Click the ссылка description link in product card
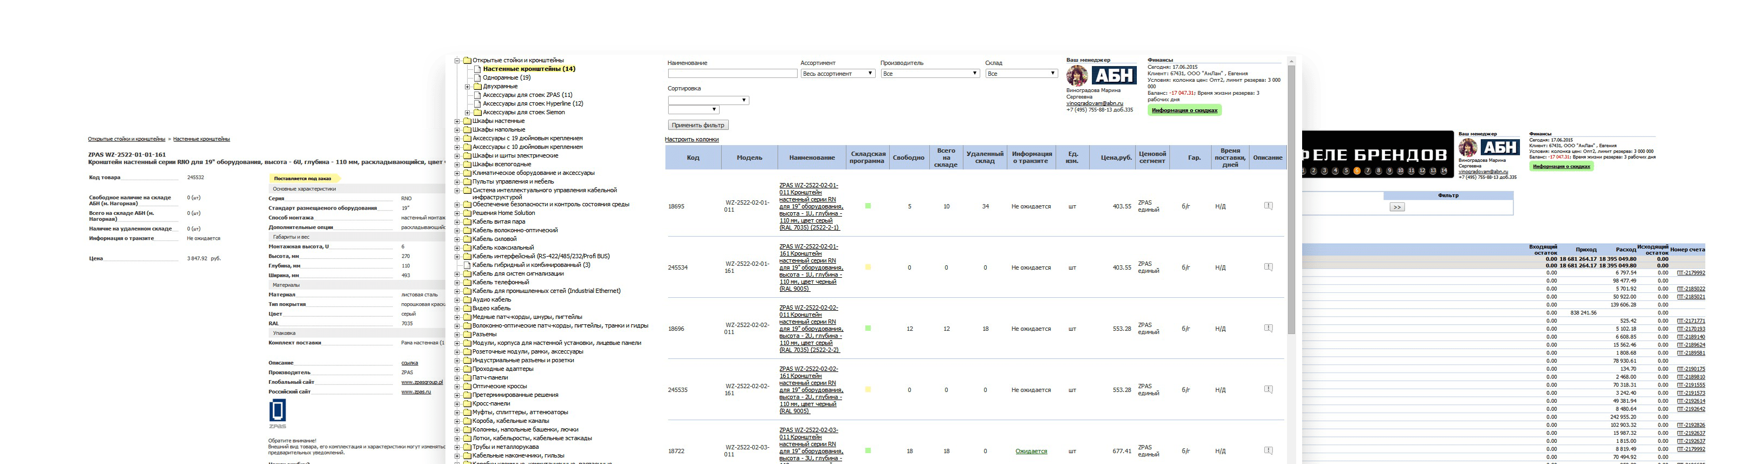 (x=410, y=363)
